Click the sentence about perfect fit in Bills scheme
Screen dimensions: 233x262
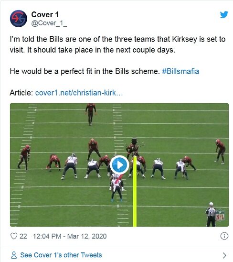point(85,71)
